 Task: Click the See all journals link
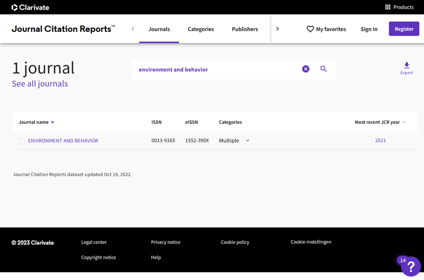coord(40,84)
